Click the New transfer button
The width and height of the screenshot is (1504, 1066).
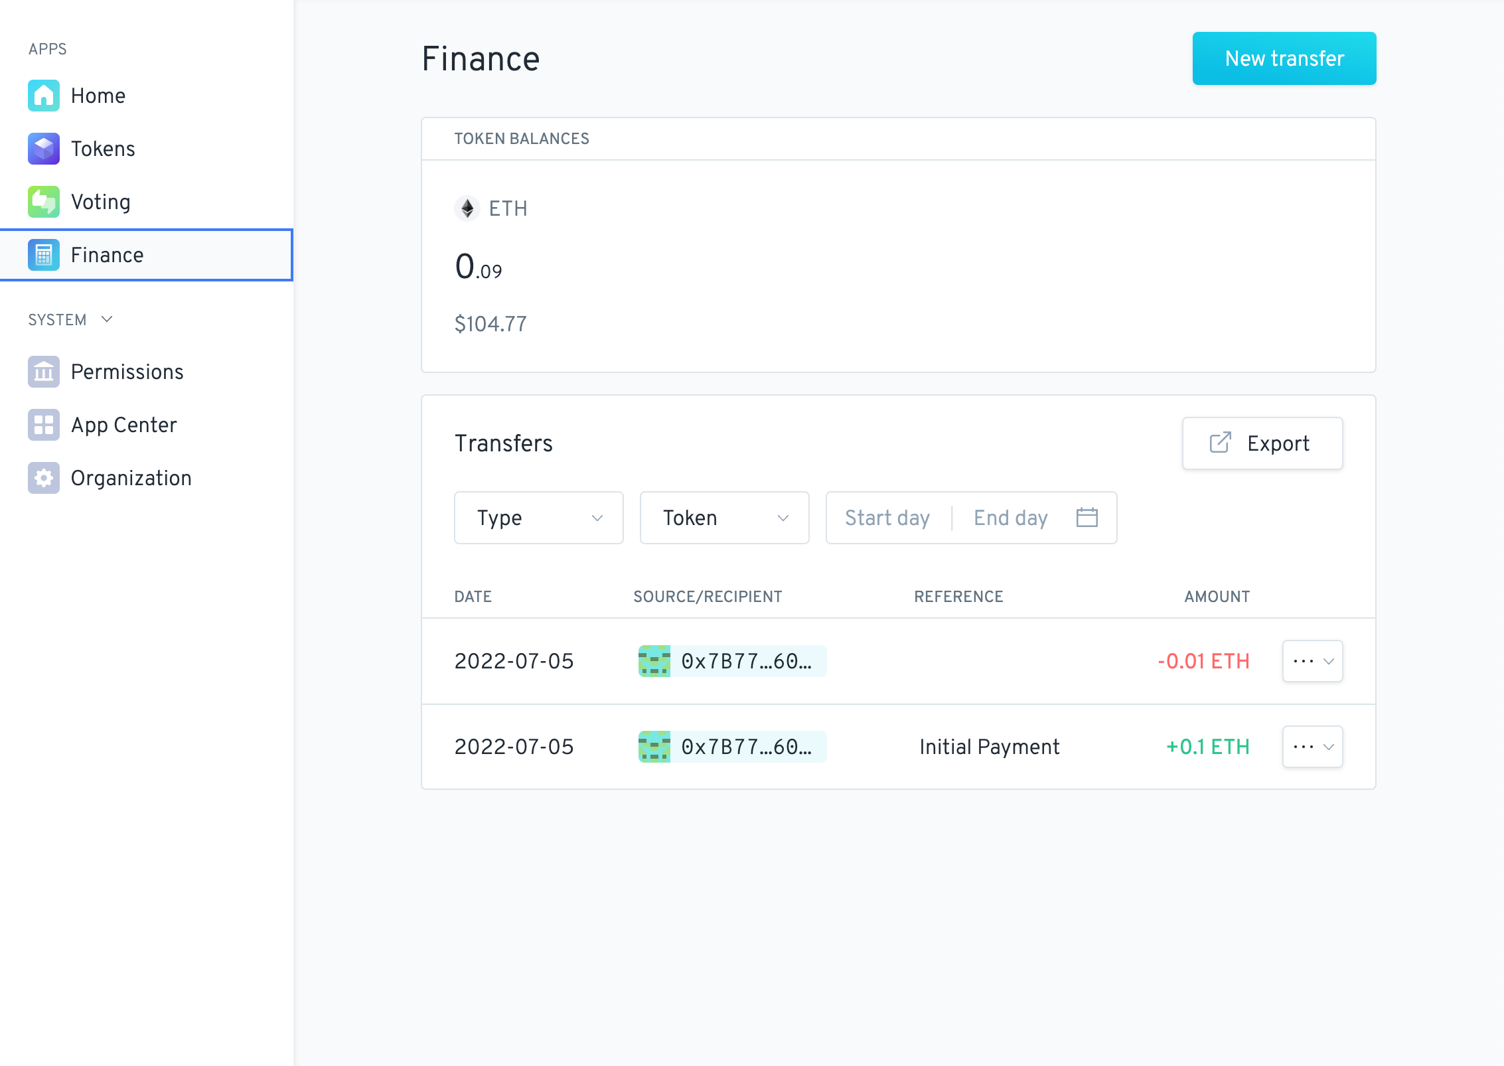(x=1284, y=58)
